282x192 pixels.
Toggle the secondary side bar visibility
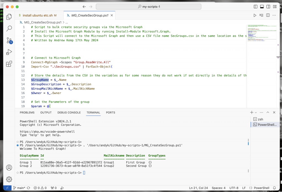(268, 7)
